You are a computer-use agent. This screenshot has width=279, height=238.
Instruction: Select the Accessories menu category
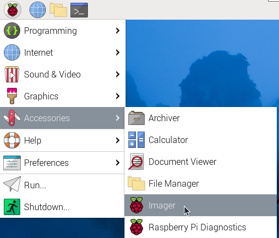[x=62, y=118]
